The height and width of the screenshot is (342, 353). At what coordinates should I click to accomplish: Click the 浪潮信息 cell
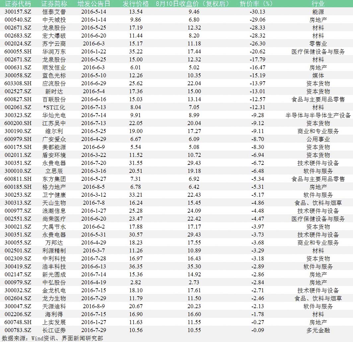click(x=54, y=211)
